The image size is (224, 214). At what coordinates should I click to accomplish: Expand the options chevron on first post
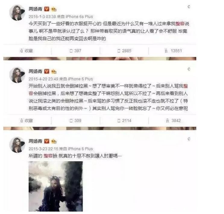click(189, 7)
